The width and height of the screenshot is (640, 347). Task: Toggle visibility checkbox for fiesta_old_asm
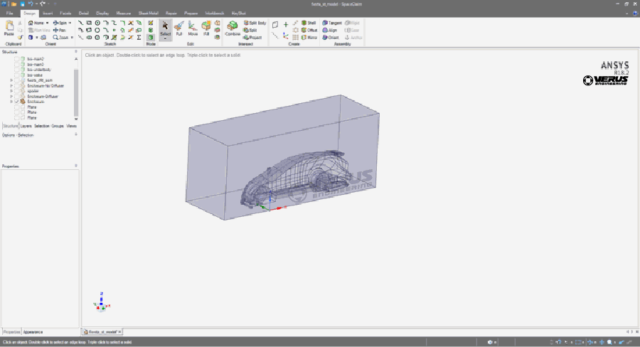pos(17,80)
